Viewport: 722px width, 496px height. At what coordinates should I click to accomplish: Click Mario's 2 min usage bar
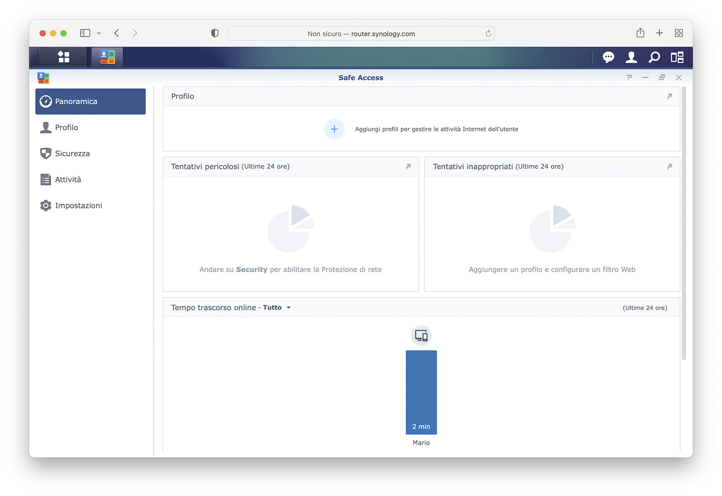(421, 392)
